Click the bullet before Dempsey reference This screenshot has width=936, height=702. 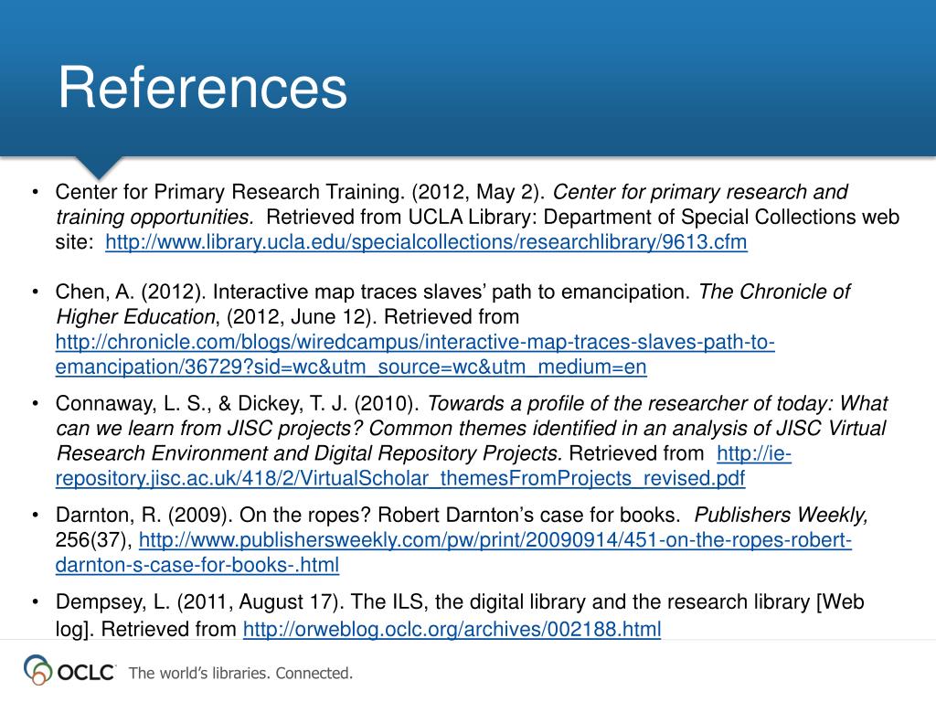(36, 602)
